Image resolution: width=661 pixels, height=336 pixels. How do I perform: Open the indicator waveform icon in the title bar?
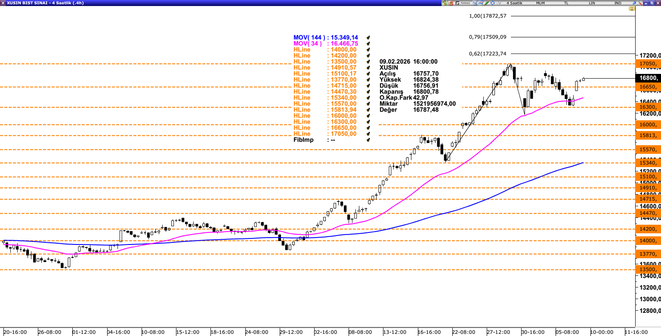pos(499,3)
